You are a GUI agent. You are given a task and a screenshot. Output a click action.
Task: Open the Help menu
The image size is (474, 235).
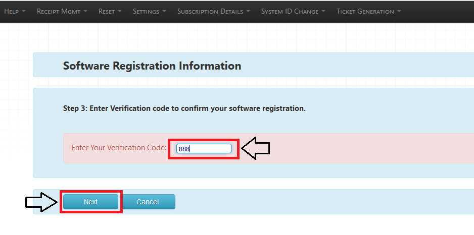(x=15, y=12)
